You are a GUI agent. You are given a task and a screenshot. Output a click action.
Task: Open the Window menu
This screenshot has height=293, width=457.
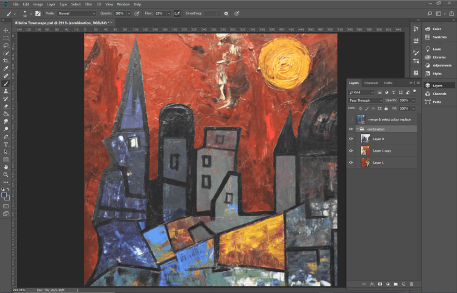tap(123, 4)
